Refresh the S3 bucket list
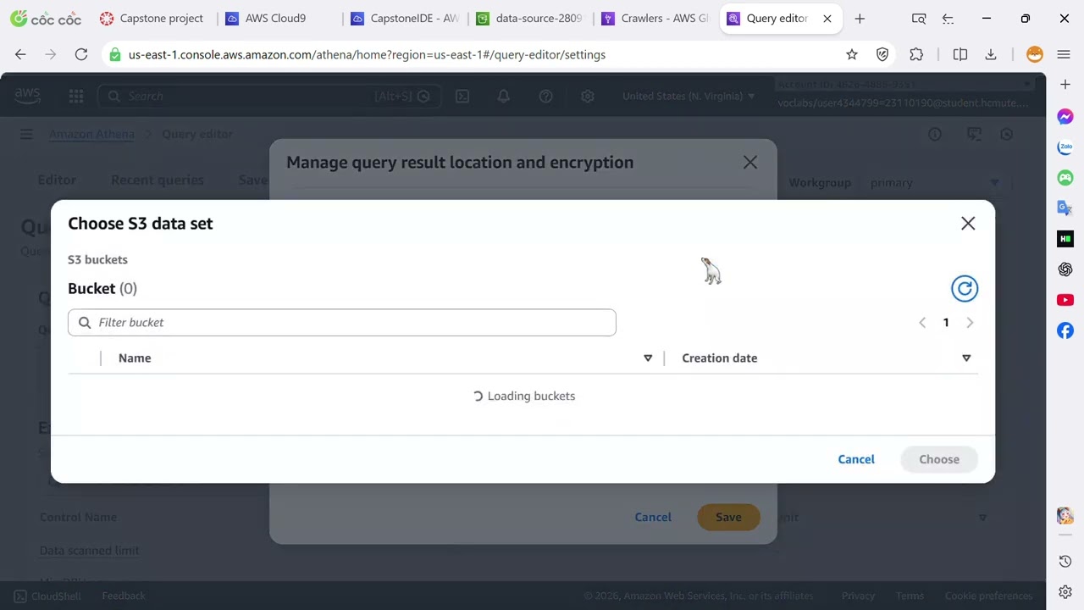The height and width of the screenshot is (610, 1084). pos(965,289)
